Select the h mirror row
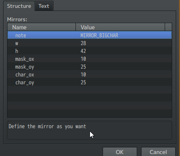The image size is (180, 156). (x=90, y=51)
